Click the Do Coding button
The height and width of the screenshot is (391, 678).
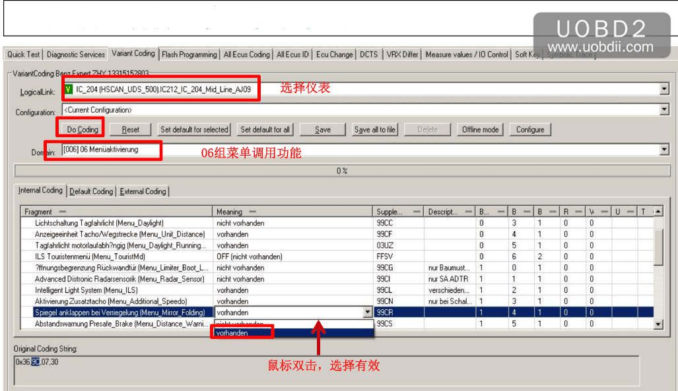(83, 130)
